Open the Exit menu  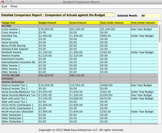[x=4, y=7]
